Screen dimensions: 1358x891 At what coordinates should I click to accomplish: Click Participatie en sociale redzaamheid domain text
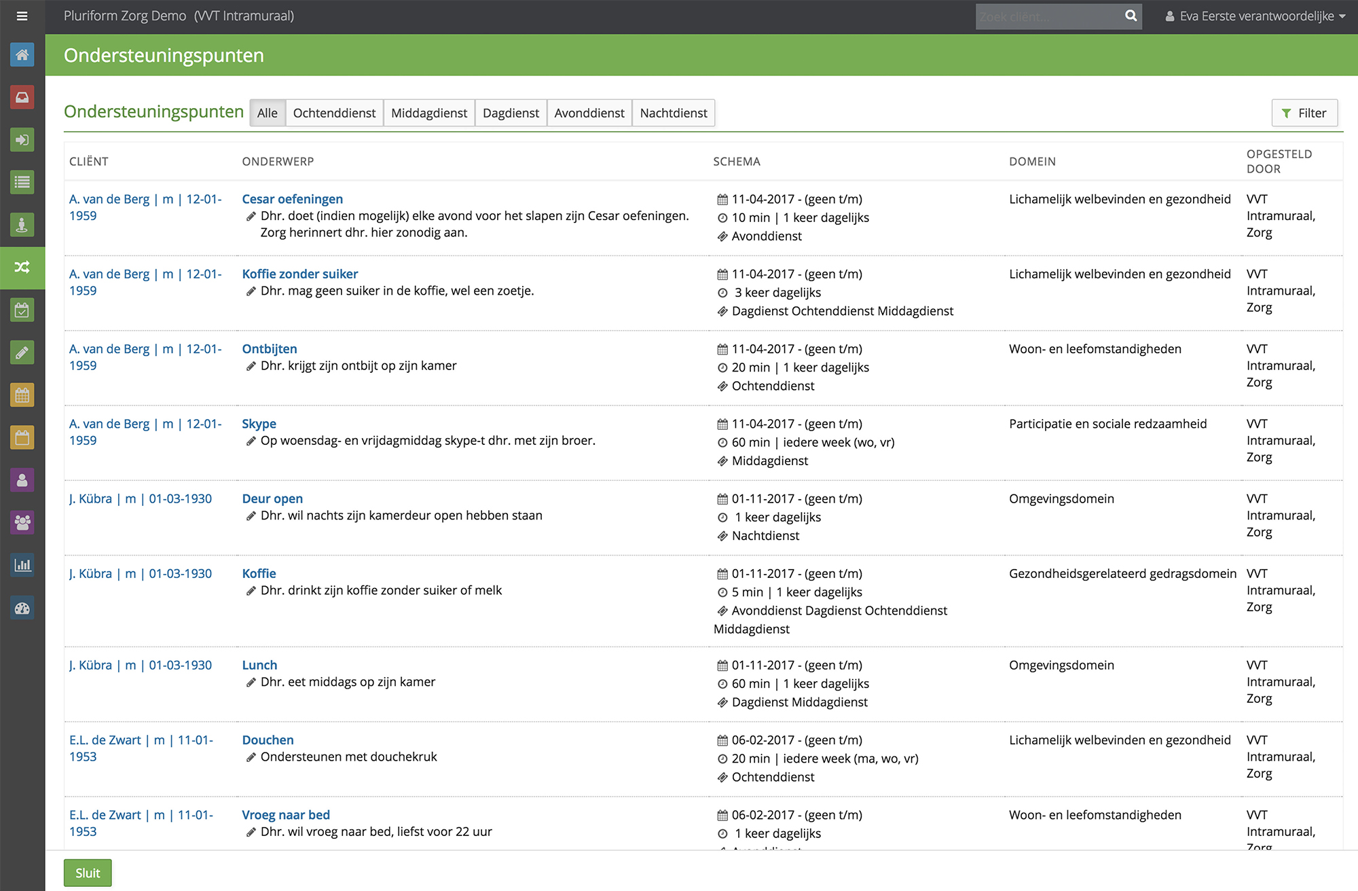[1107, 424]
